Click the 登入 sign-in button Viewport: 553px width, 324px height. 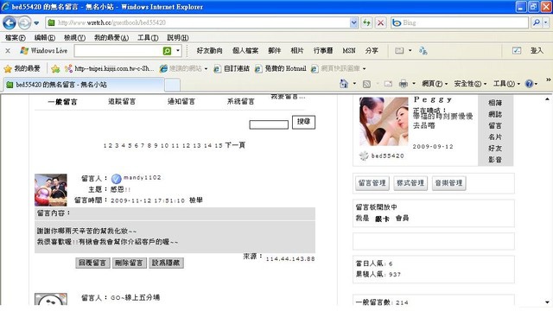point(537,51)
